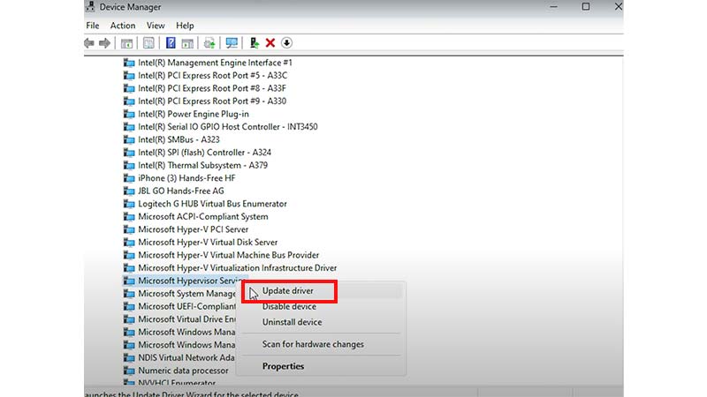Click Update device driver toolbar icon
Screen dimensions: 707x397
(255, 43)
